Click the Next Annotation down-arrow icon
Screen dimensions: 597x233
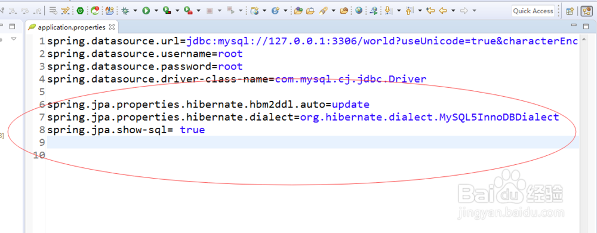(389, 11)
